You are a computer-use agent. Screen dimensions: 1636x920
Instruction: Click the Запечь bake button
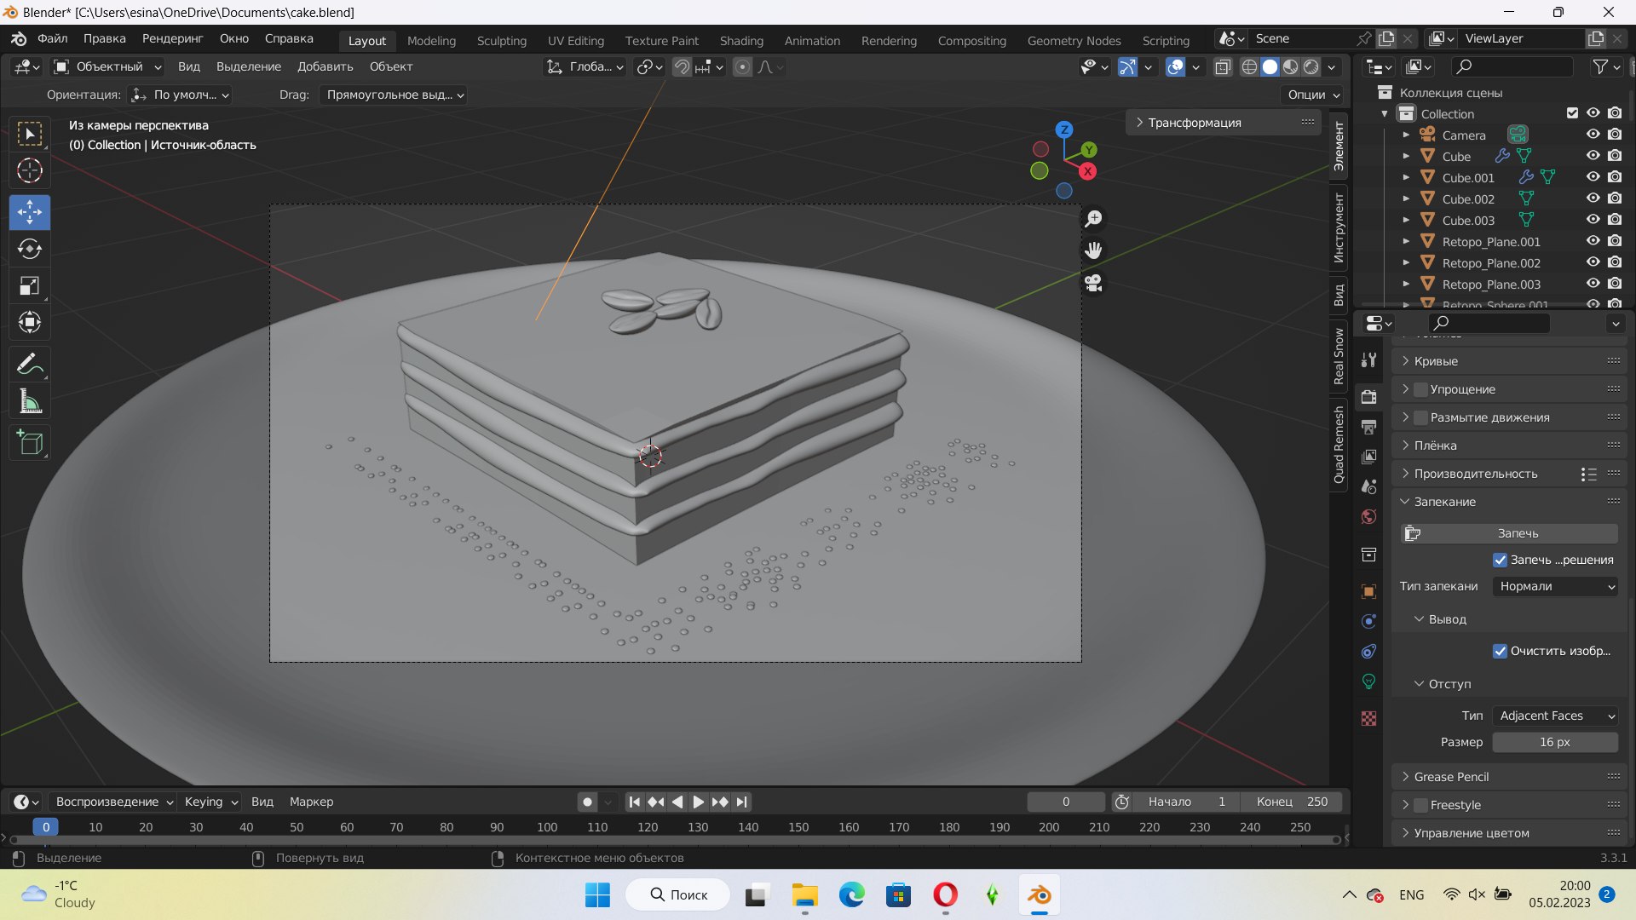click(x=1509, y=533)
